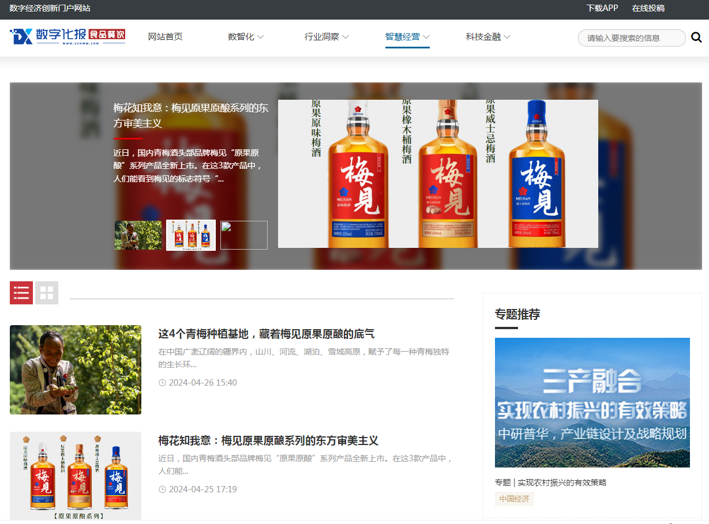
Task: Open the 原果原酿系列 bottles article thumbnail
Action: click(x=76, y=476)
